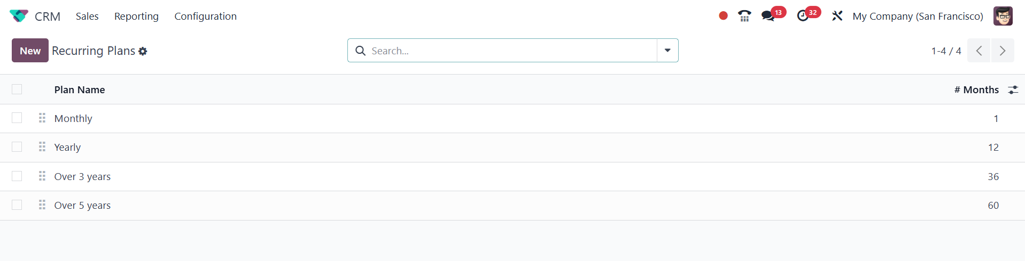Check the select-all header checkbox
Image resolution: width=1025 pixels, height=261 pixels.
pos(17,89)
